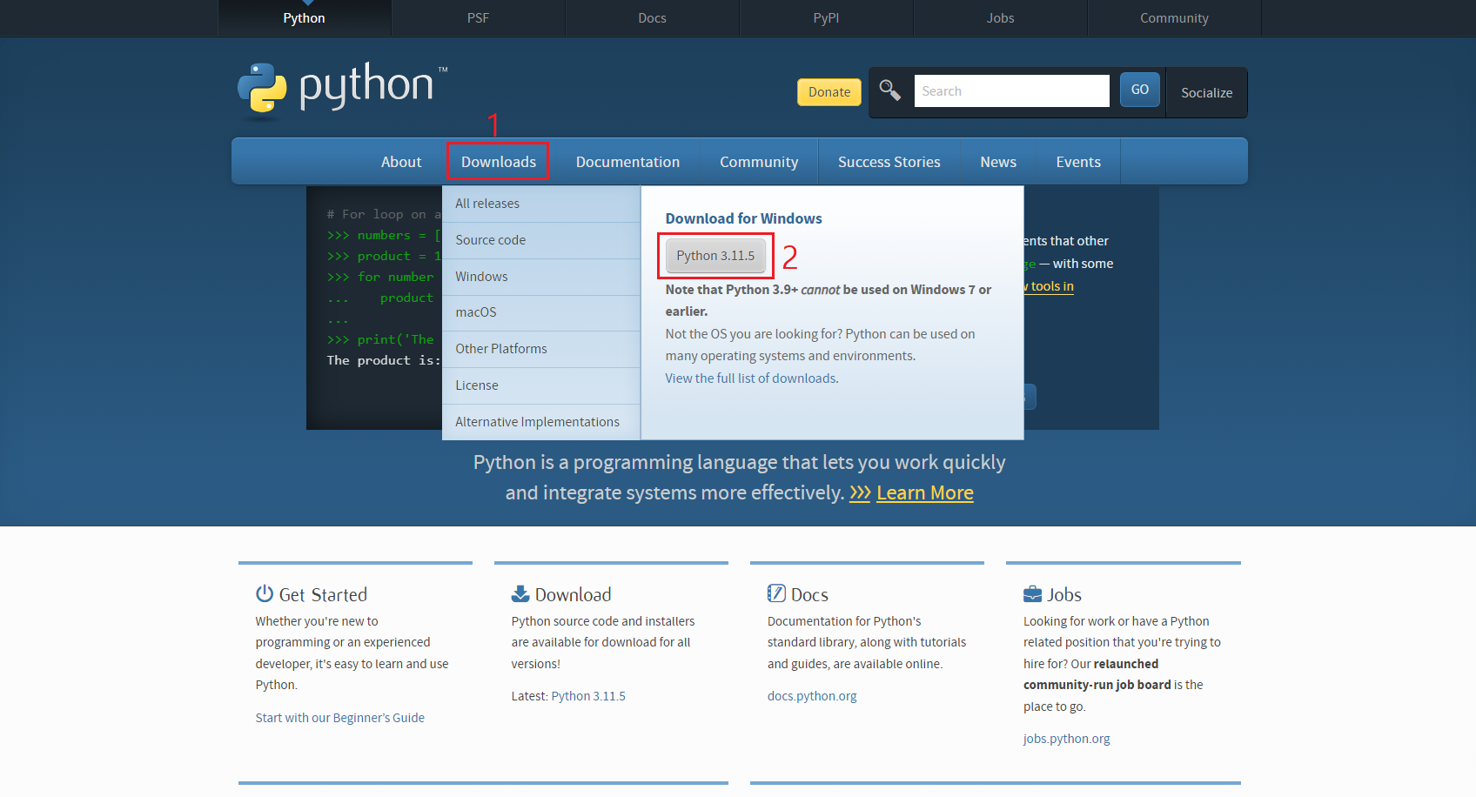Viewport: 1476px width, 797px height.
Task: Click into the Search input field
Action: [1011, 90]
